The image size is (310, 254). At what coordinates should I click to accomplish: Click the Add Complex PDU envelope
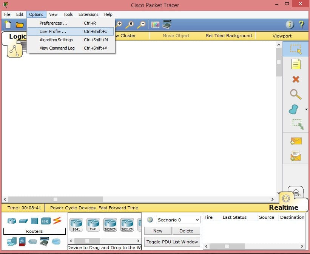[296, 156]
